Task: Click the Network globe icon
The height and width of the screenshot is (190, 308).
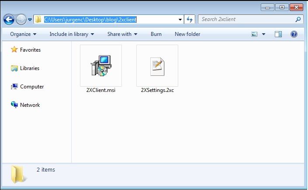Action: pyautogui.click(x=14, y=105)
